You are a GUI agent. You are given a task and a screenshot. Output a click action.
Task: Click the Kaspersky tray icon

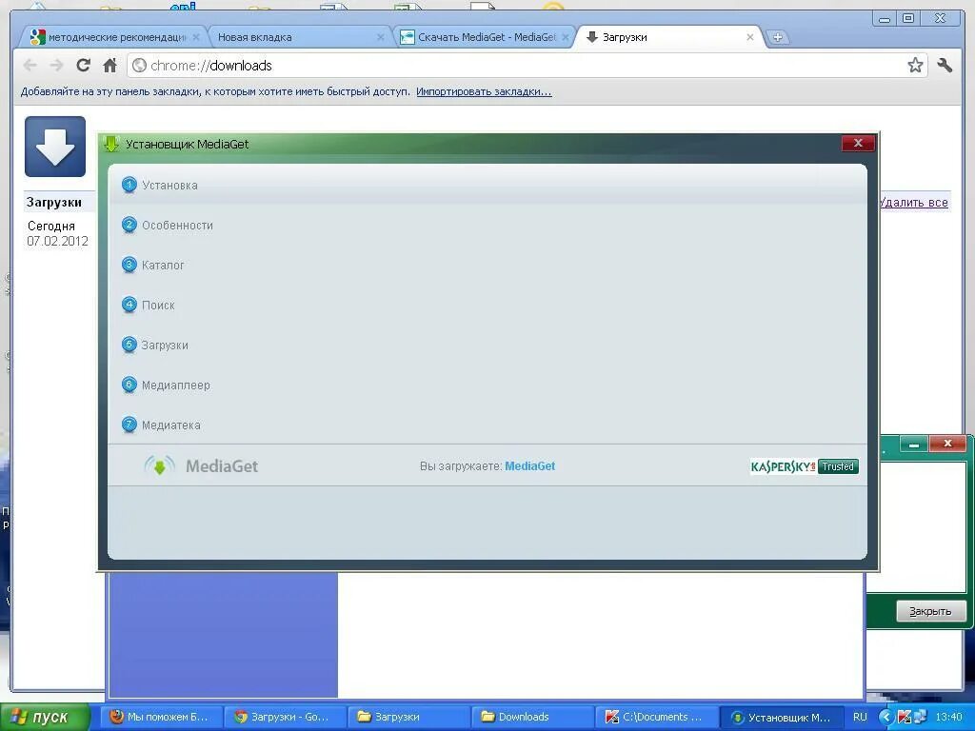pos(905,717)
